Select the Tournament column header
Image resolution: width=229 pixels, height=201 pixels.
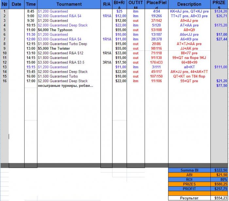69,4
